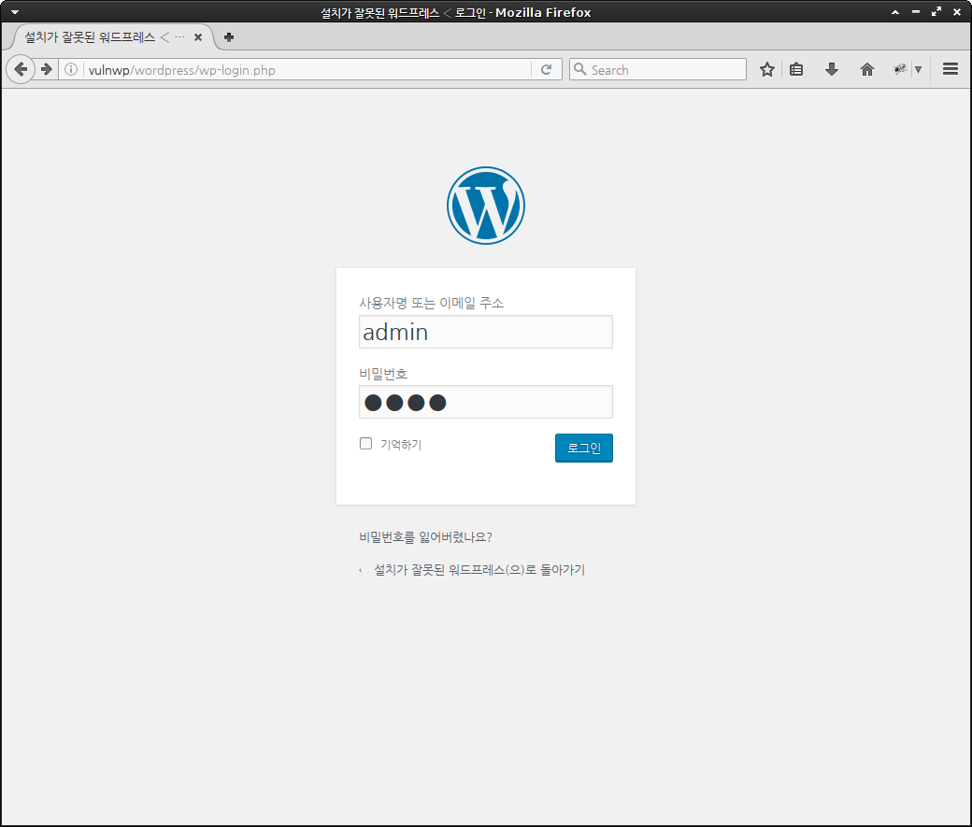Image resolution: width=972 pixels, height=827 pixels.
Task: Click the Forward navigation arrow
Action: pyautogui.click(x=47, y=69)
